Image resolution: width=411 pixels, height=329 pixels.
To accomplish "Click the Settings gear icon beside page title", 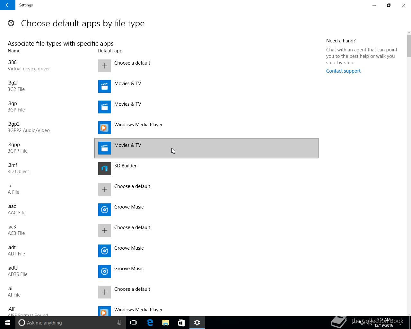I will [11, 23].
